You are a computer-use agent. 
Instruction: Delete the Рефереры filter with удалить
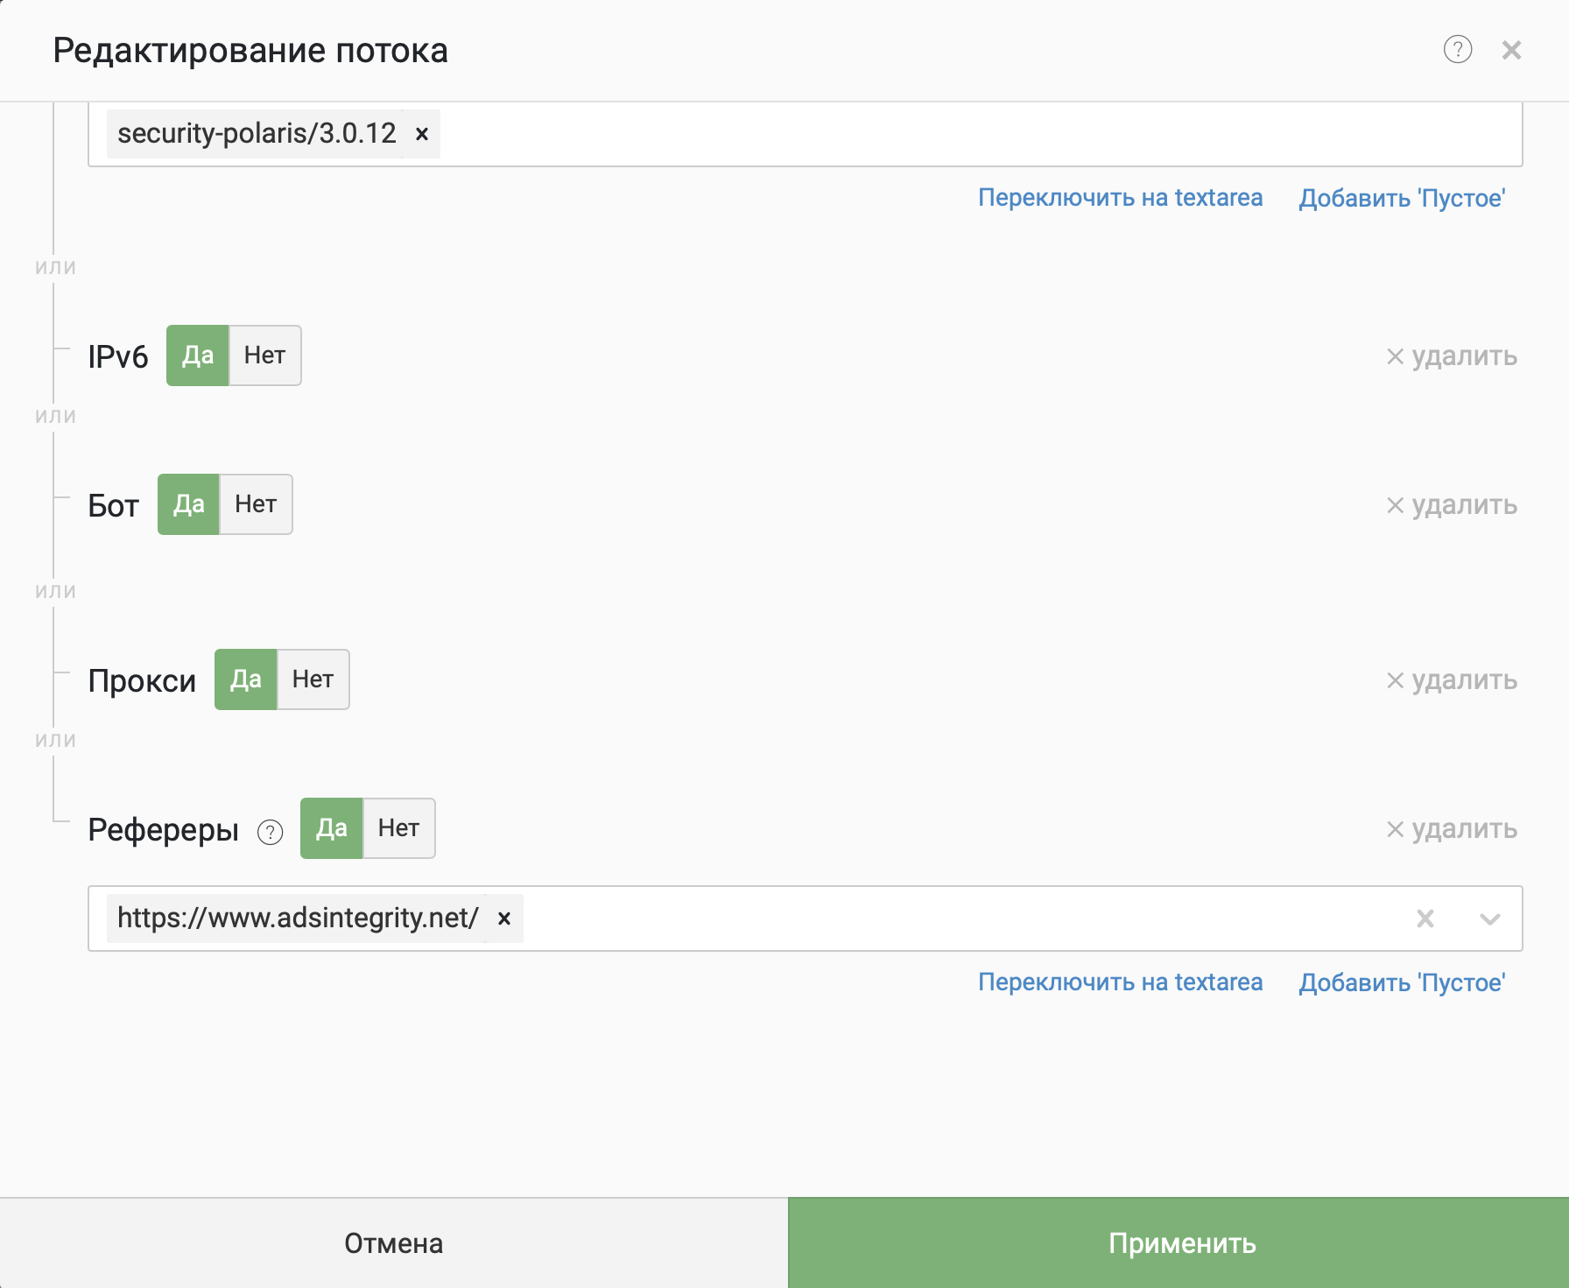click(x=1451, y=829)
